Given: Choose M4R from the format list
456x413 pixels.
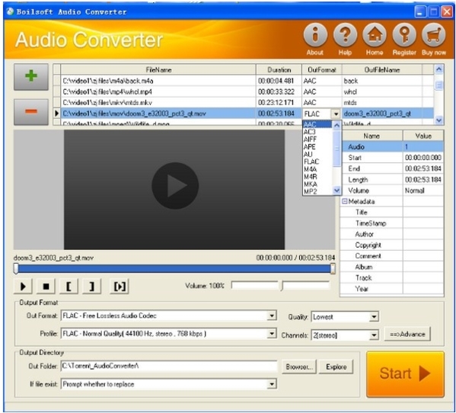Looking at the screenshot, I should 317,177.
